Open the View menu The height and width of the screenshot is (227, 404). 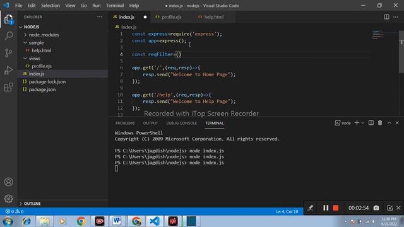pyautogui.click(x=70, y=6)
